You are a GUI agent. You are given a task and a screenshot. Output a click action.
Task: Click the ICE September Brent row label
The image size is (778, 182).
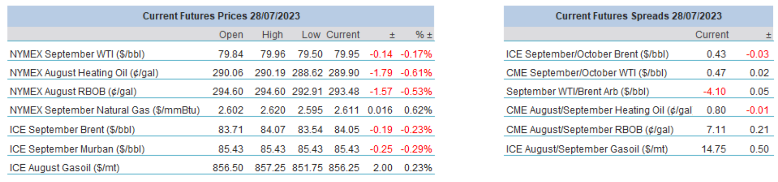pos(72,130)
